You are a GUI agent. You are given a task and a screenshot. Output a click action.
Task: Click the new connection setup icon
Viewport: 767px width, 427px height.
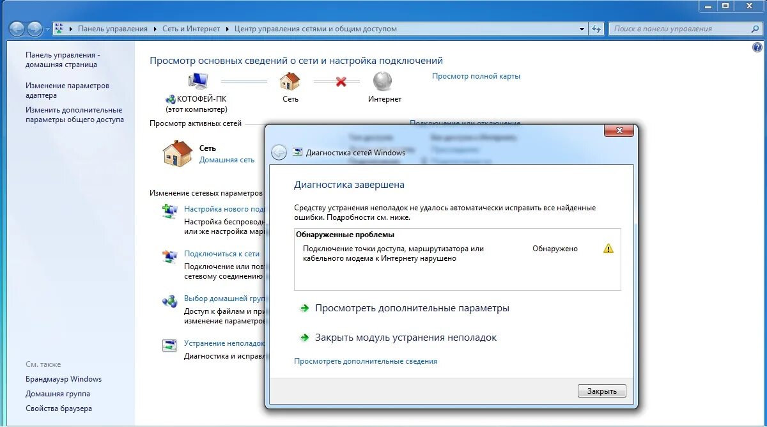point(169,211)
